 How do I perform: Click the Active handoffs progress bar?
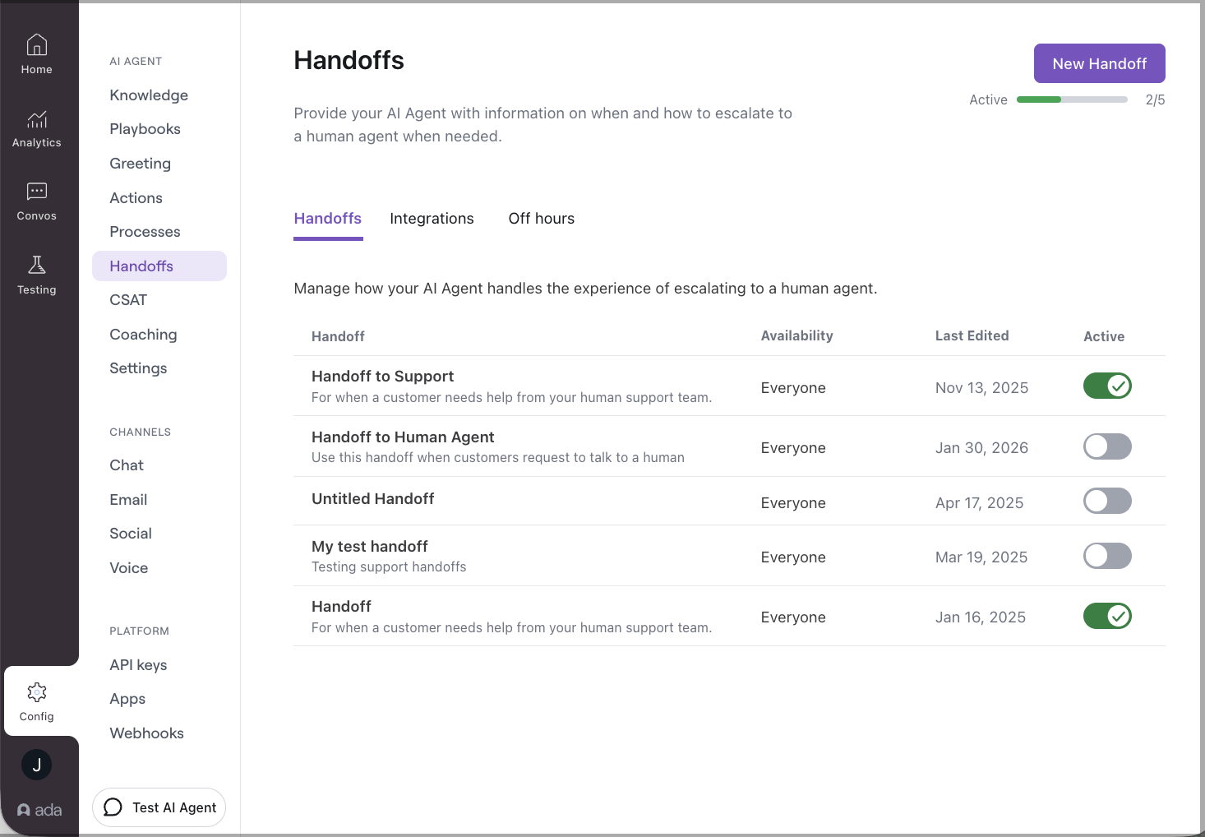(x=1072, y=99)
